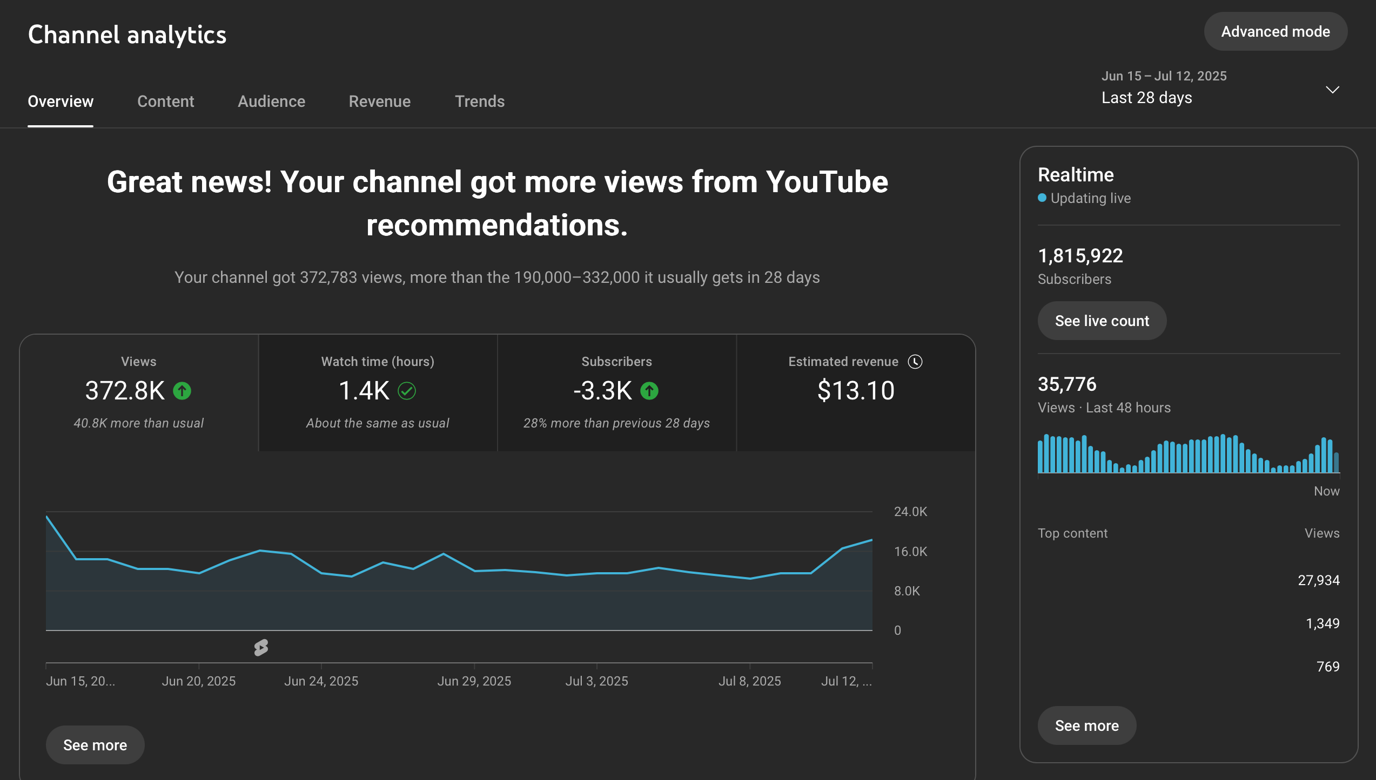This screenshot has width=1376, height=780.
Task: Click the 1,815,922 subscribers count
Action: click(1080, 256)
